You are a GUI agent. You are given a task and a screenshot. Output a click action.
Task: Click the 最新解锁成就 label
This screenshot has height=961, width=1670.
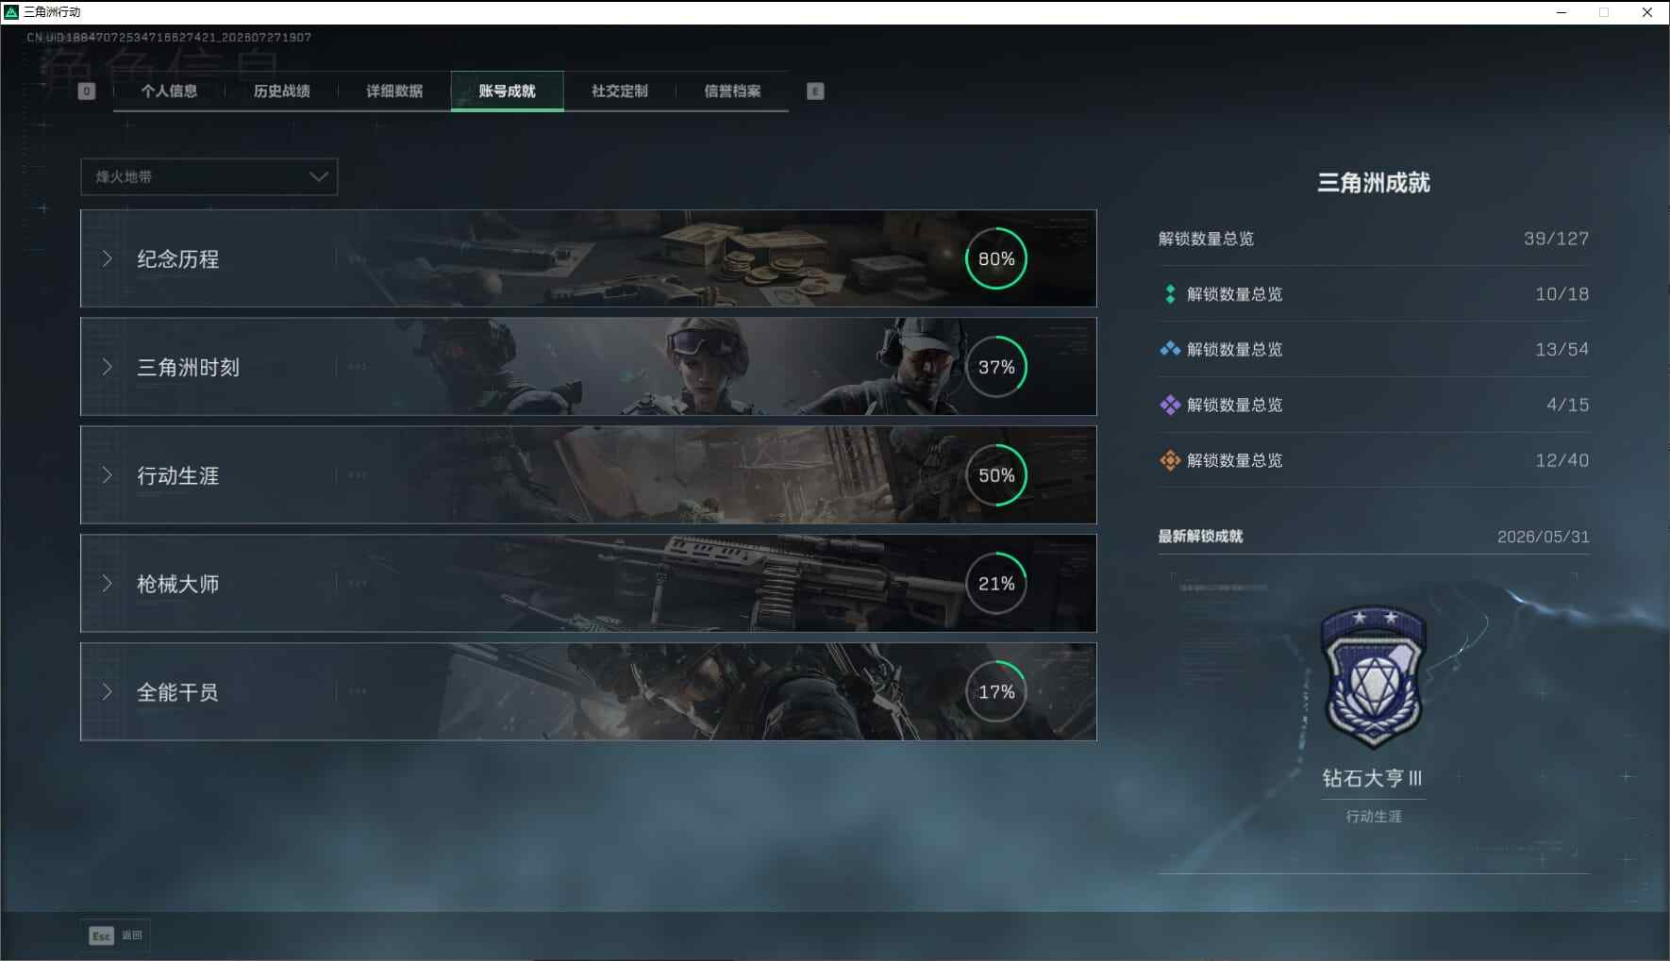point(1200,537)
